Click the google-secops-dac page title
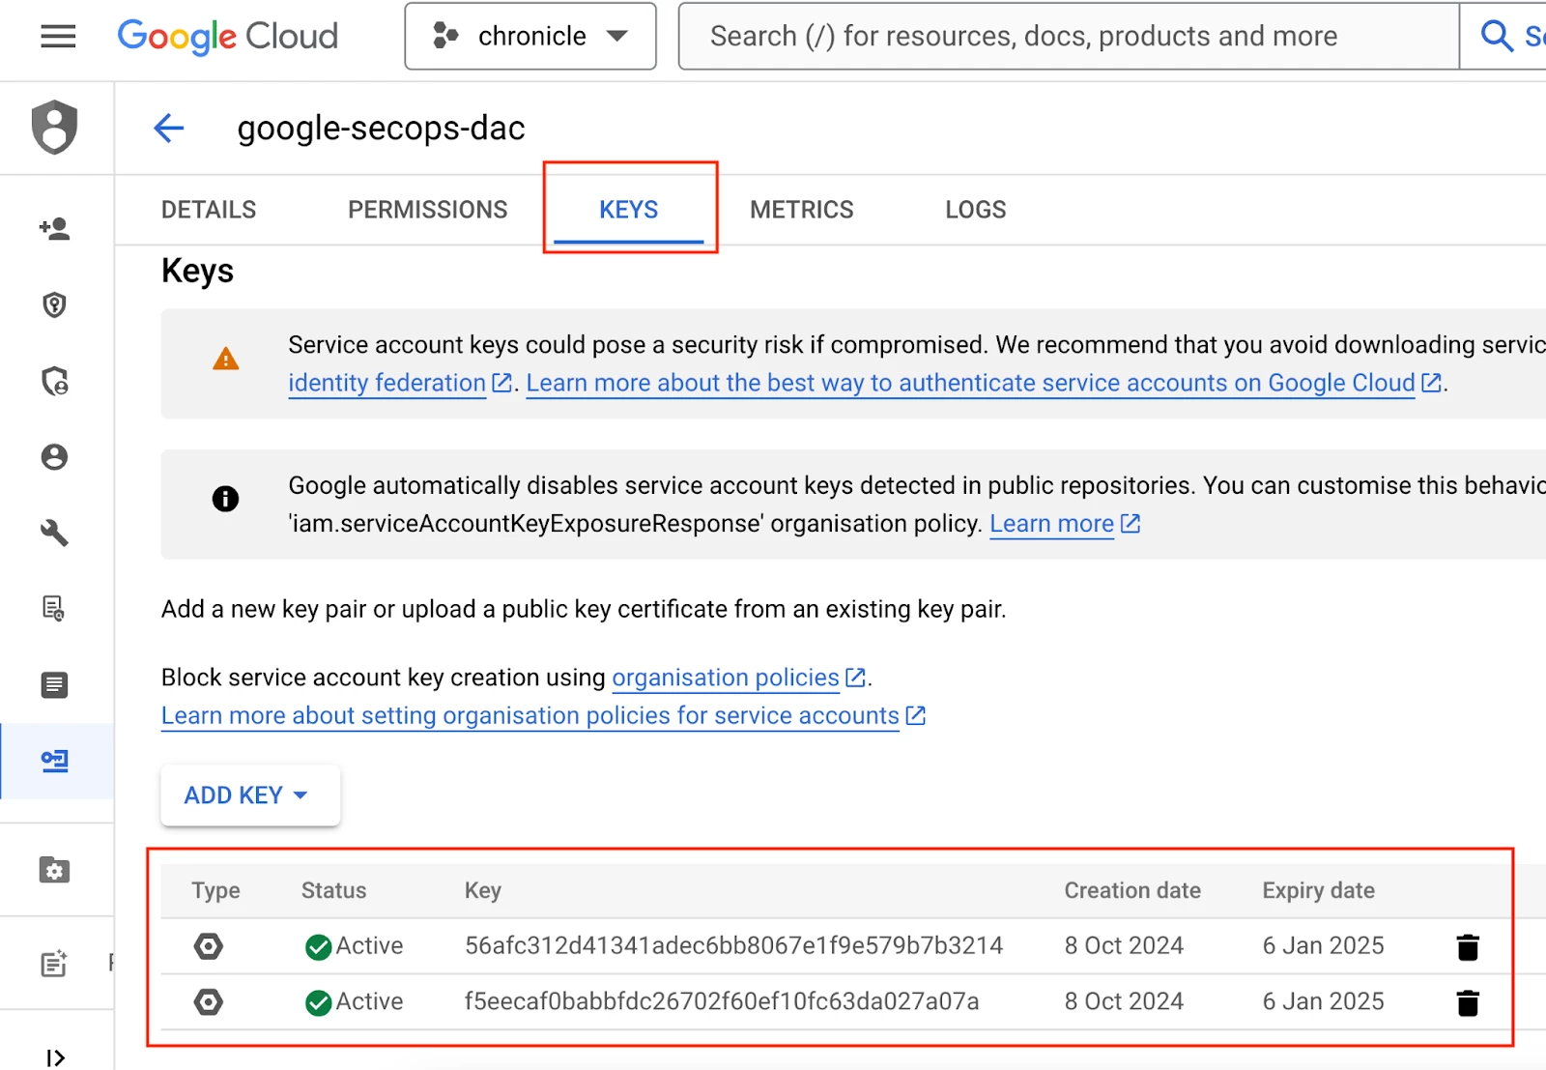The image size is (1546, 1070). click(381, 129)
